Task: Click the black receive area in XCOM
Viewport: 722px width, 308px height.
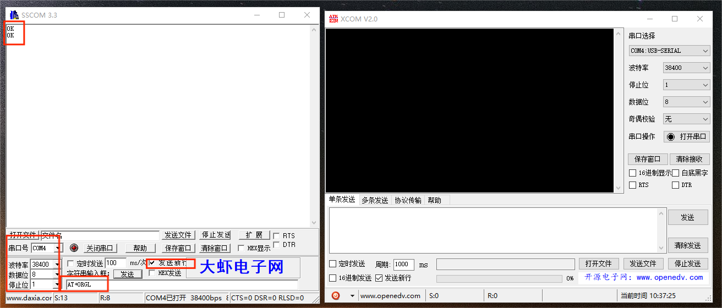Action: coord(469,111)
